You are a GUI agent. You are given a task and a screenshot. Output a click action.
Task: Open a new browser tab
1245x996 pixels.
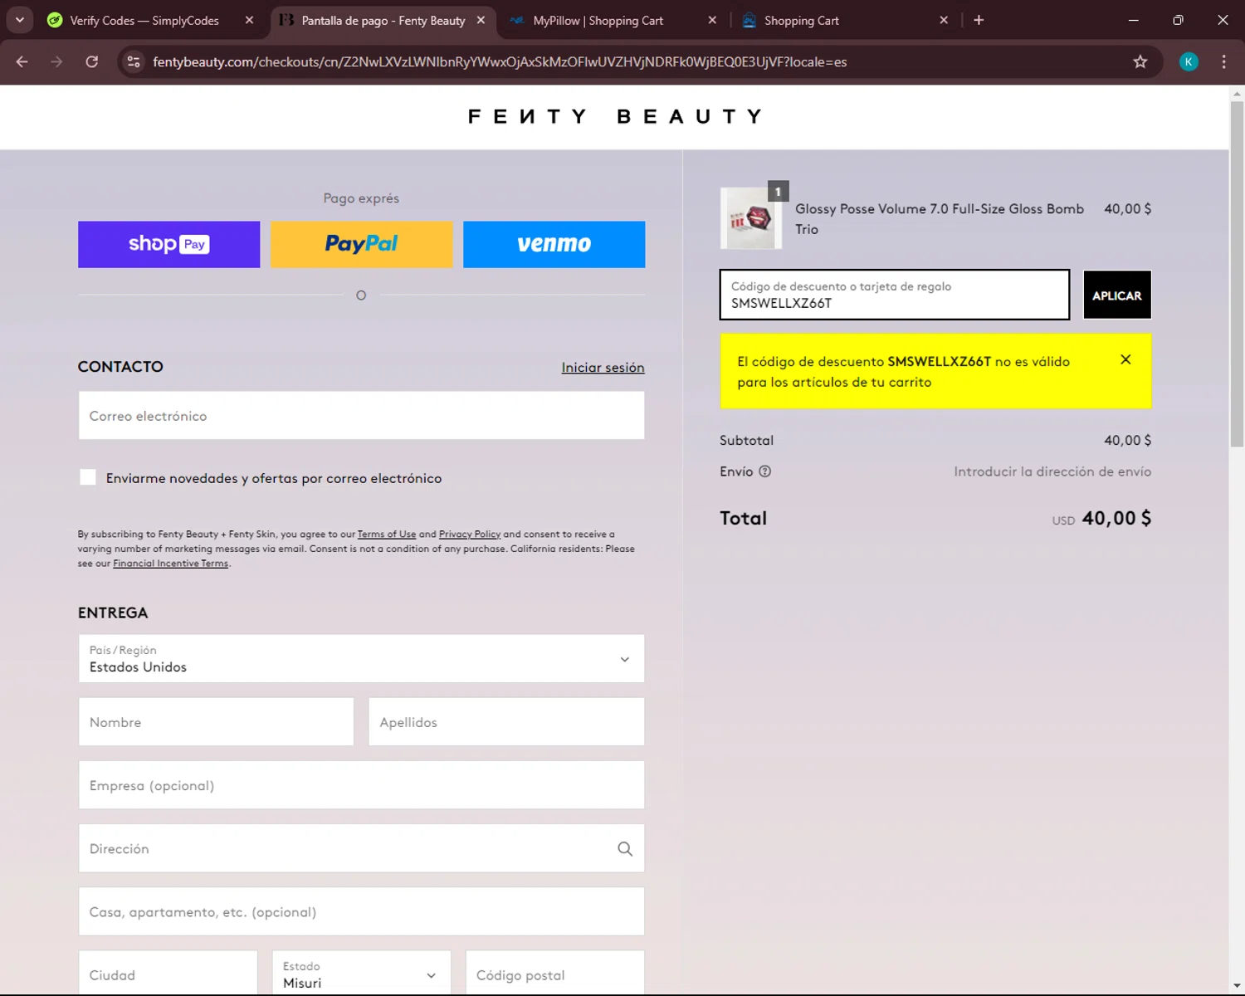click(x=979, y=20)
